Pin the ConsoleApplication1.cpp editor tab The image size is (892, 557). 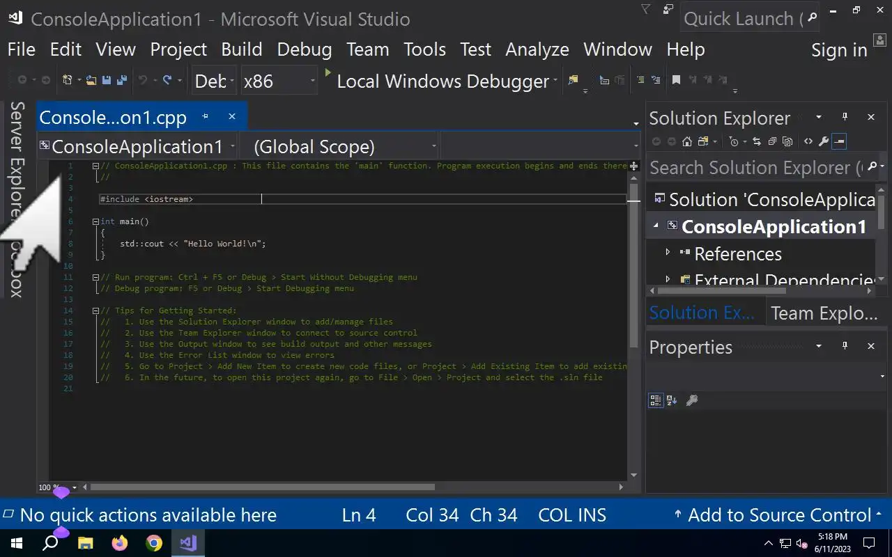coord(206,117)
